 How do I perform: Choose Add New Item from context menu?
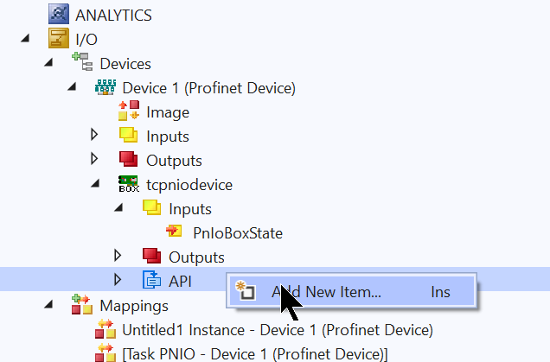[x=352, y=291]
